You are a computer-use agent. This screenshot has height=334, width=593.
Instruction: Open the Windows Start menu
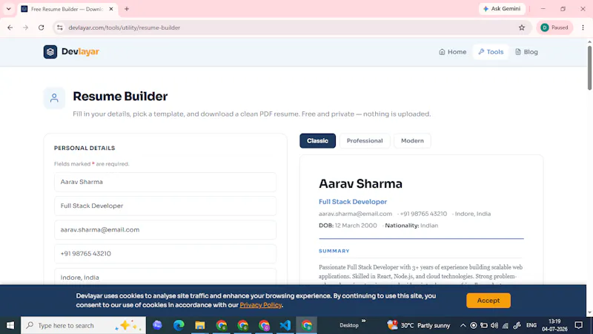coord(10,325)
